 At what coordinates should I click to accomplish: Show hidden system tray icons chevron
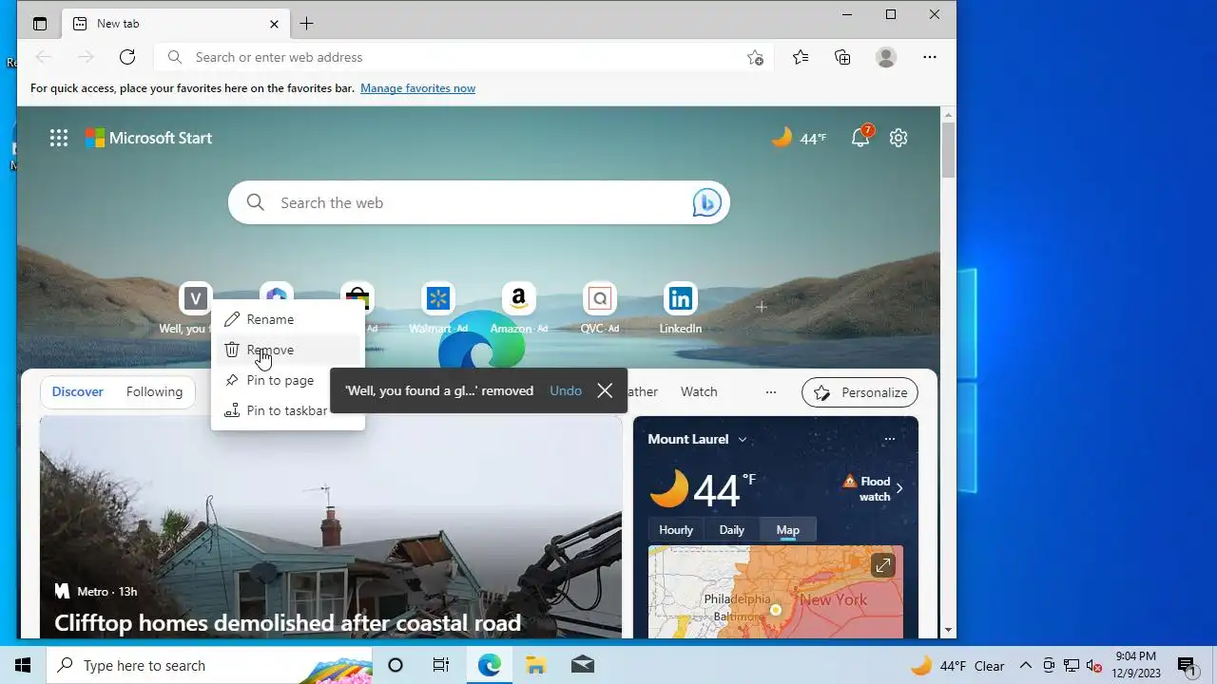[x=1026, y=665]
